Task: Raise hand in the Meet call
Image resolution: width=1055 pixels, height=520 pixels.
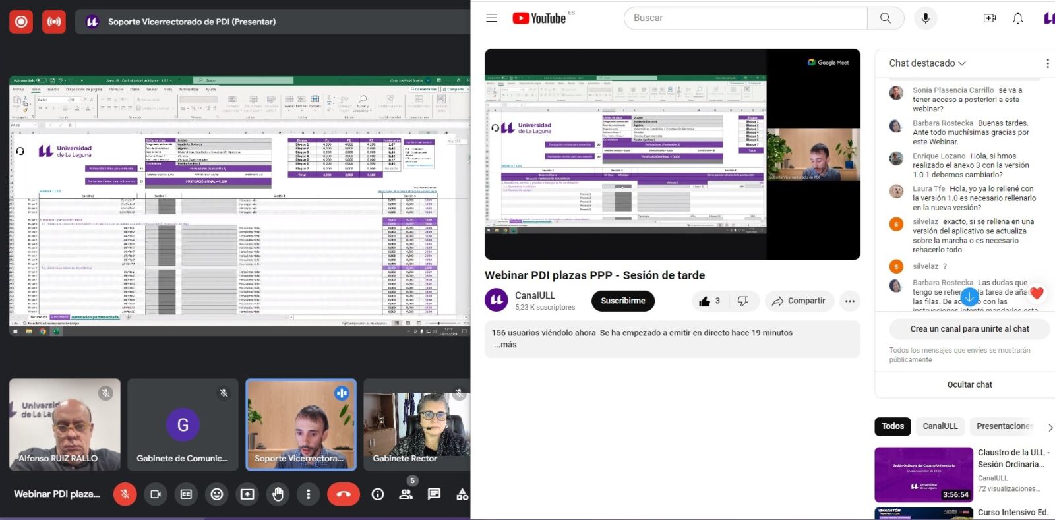Action: coord(278,494)
